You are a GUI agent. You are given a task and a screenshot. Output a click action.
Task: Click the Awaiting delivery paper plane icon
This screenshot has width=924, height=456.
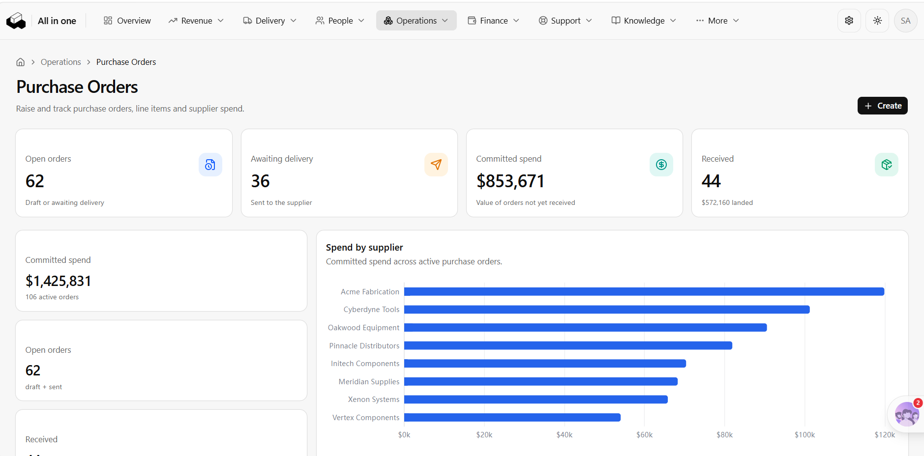tap(436, 165)
